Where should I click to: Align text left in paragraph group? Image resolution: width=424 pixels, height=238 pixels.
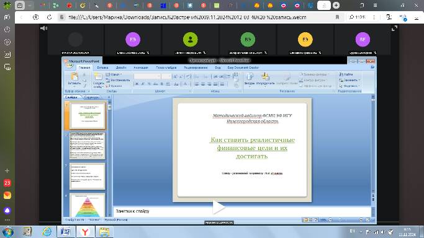(x=197, y=84)
